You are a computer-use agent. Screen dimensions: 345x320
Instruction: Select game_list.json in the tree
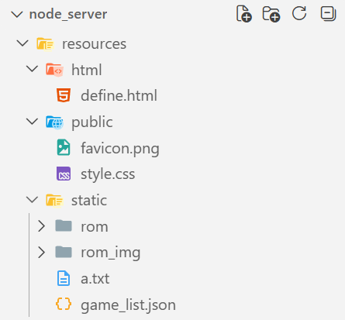click(x=128, y=305)
